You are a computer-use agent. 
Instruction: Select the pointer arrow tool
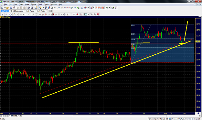(2, 14)
